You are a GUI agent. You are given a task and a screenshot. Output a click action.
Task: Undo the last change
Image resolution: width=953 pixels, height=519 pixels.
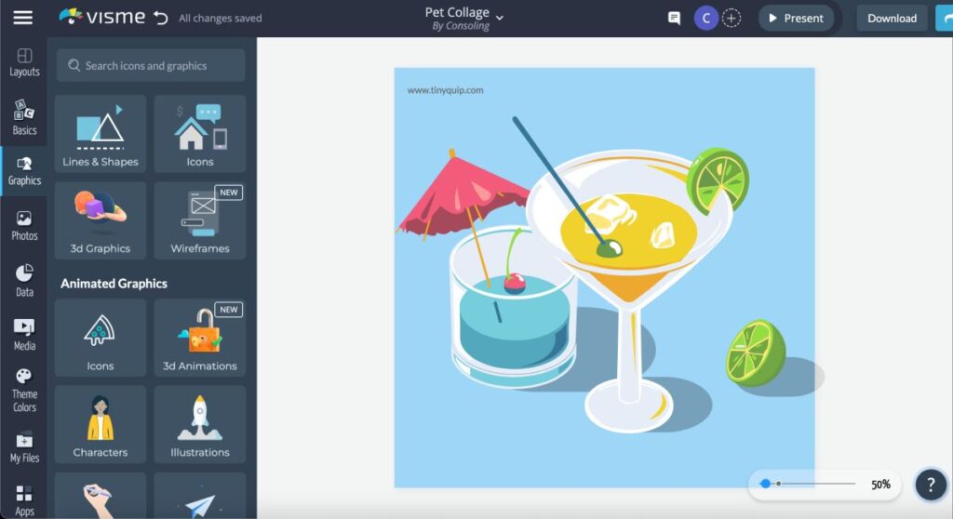pyautogui.click(x=160, y=18)
